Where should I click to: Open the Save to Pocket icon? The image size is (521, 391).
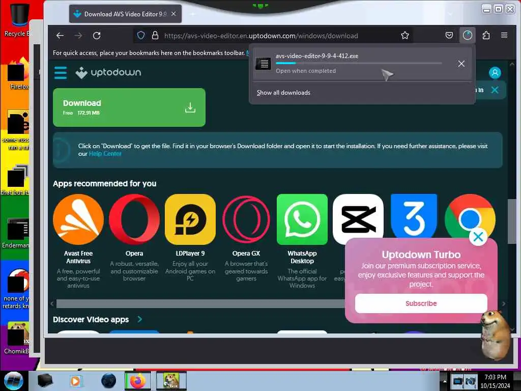pos(449,35)
